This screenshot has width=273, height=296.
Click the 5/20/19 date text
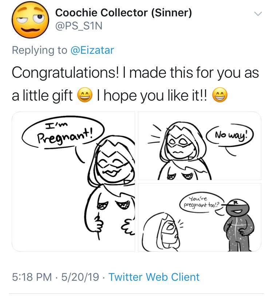click(80, 277)
